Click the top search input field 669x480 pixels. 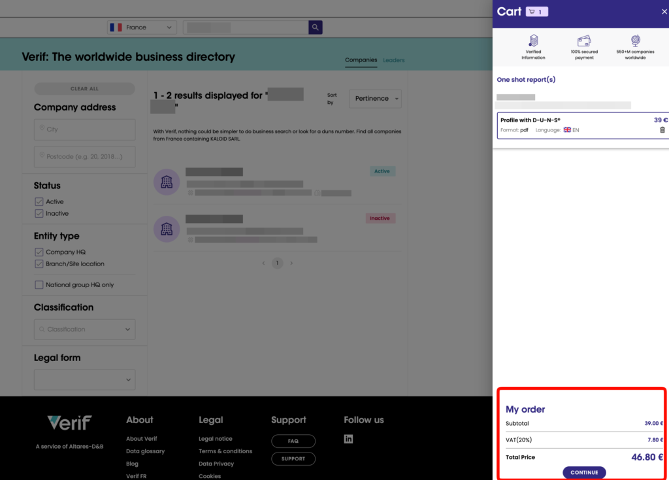coord(246,27)
